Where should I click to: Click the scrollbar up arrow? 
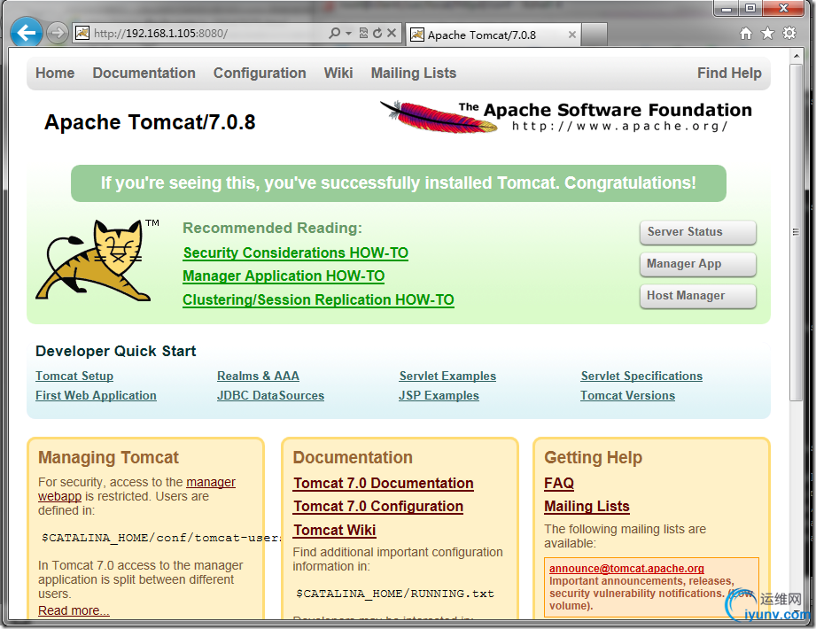click(x=797, y=55)
